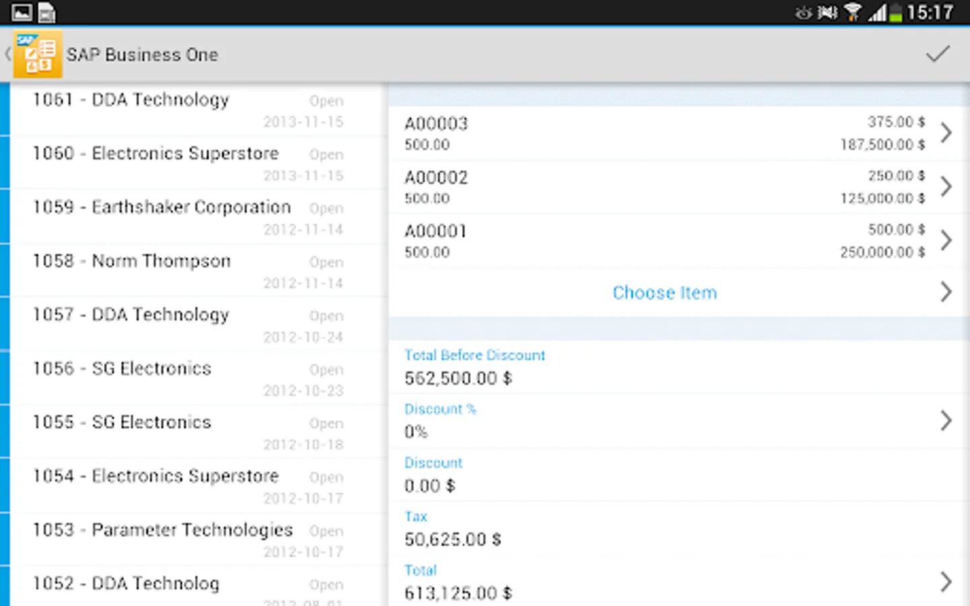Tap the date 2012-10-23
This screenshot has width=970, height=606.
click(303, 391)
